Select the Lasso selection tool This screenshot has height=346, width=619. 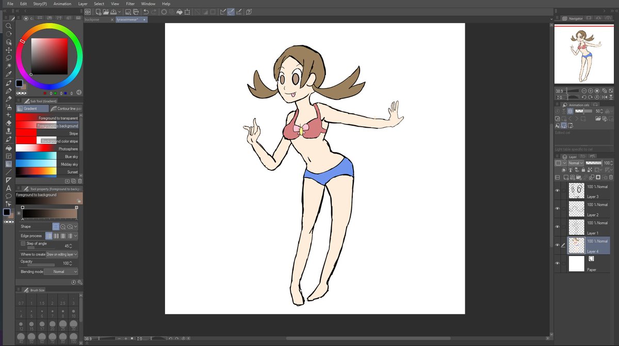pos(8,58)
